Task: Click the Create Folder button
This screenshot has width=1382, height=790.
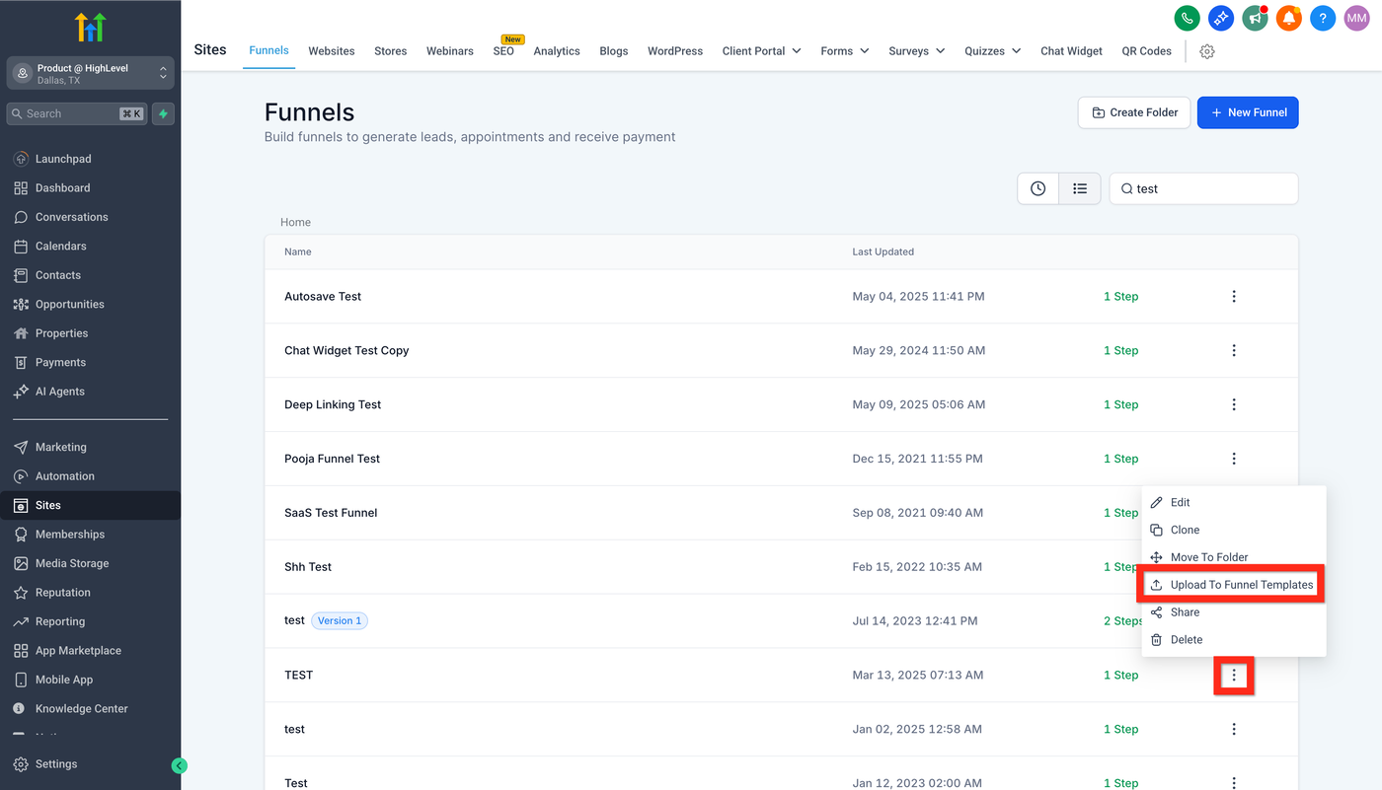Action: [x=1134, y=112]
